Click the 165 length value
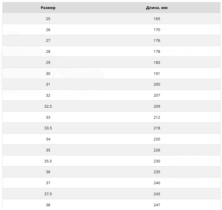Image resolution: width=222 pixels, height=210 pixels. click(157, 19)
